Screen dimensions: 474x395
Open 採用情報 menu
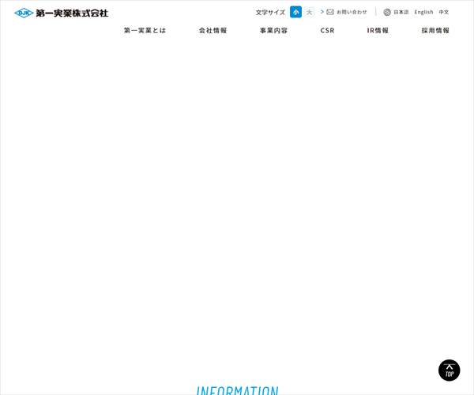click(435, 31)
